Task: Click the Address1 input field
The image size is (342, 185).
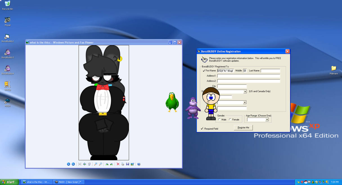Action: click(x=249, y=76)
